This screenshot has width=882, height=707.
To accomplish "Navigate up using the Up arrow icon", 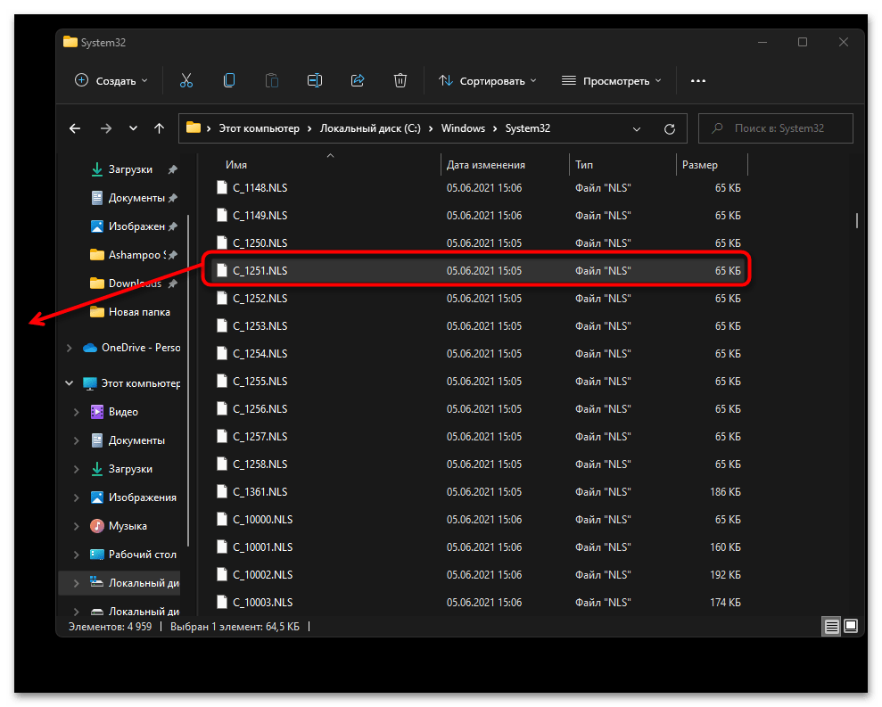I will click(x=159, y=128).
